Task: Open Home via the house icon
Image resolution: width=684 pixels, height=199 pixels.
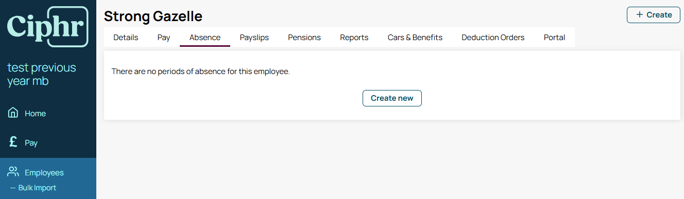Action: tap(13, 113)
